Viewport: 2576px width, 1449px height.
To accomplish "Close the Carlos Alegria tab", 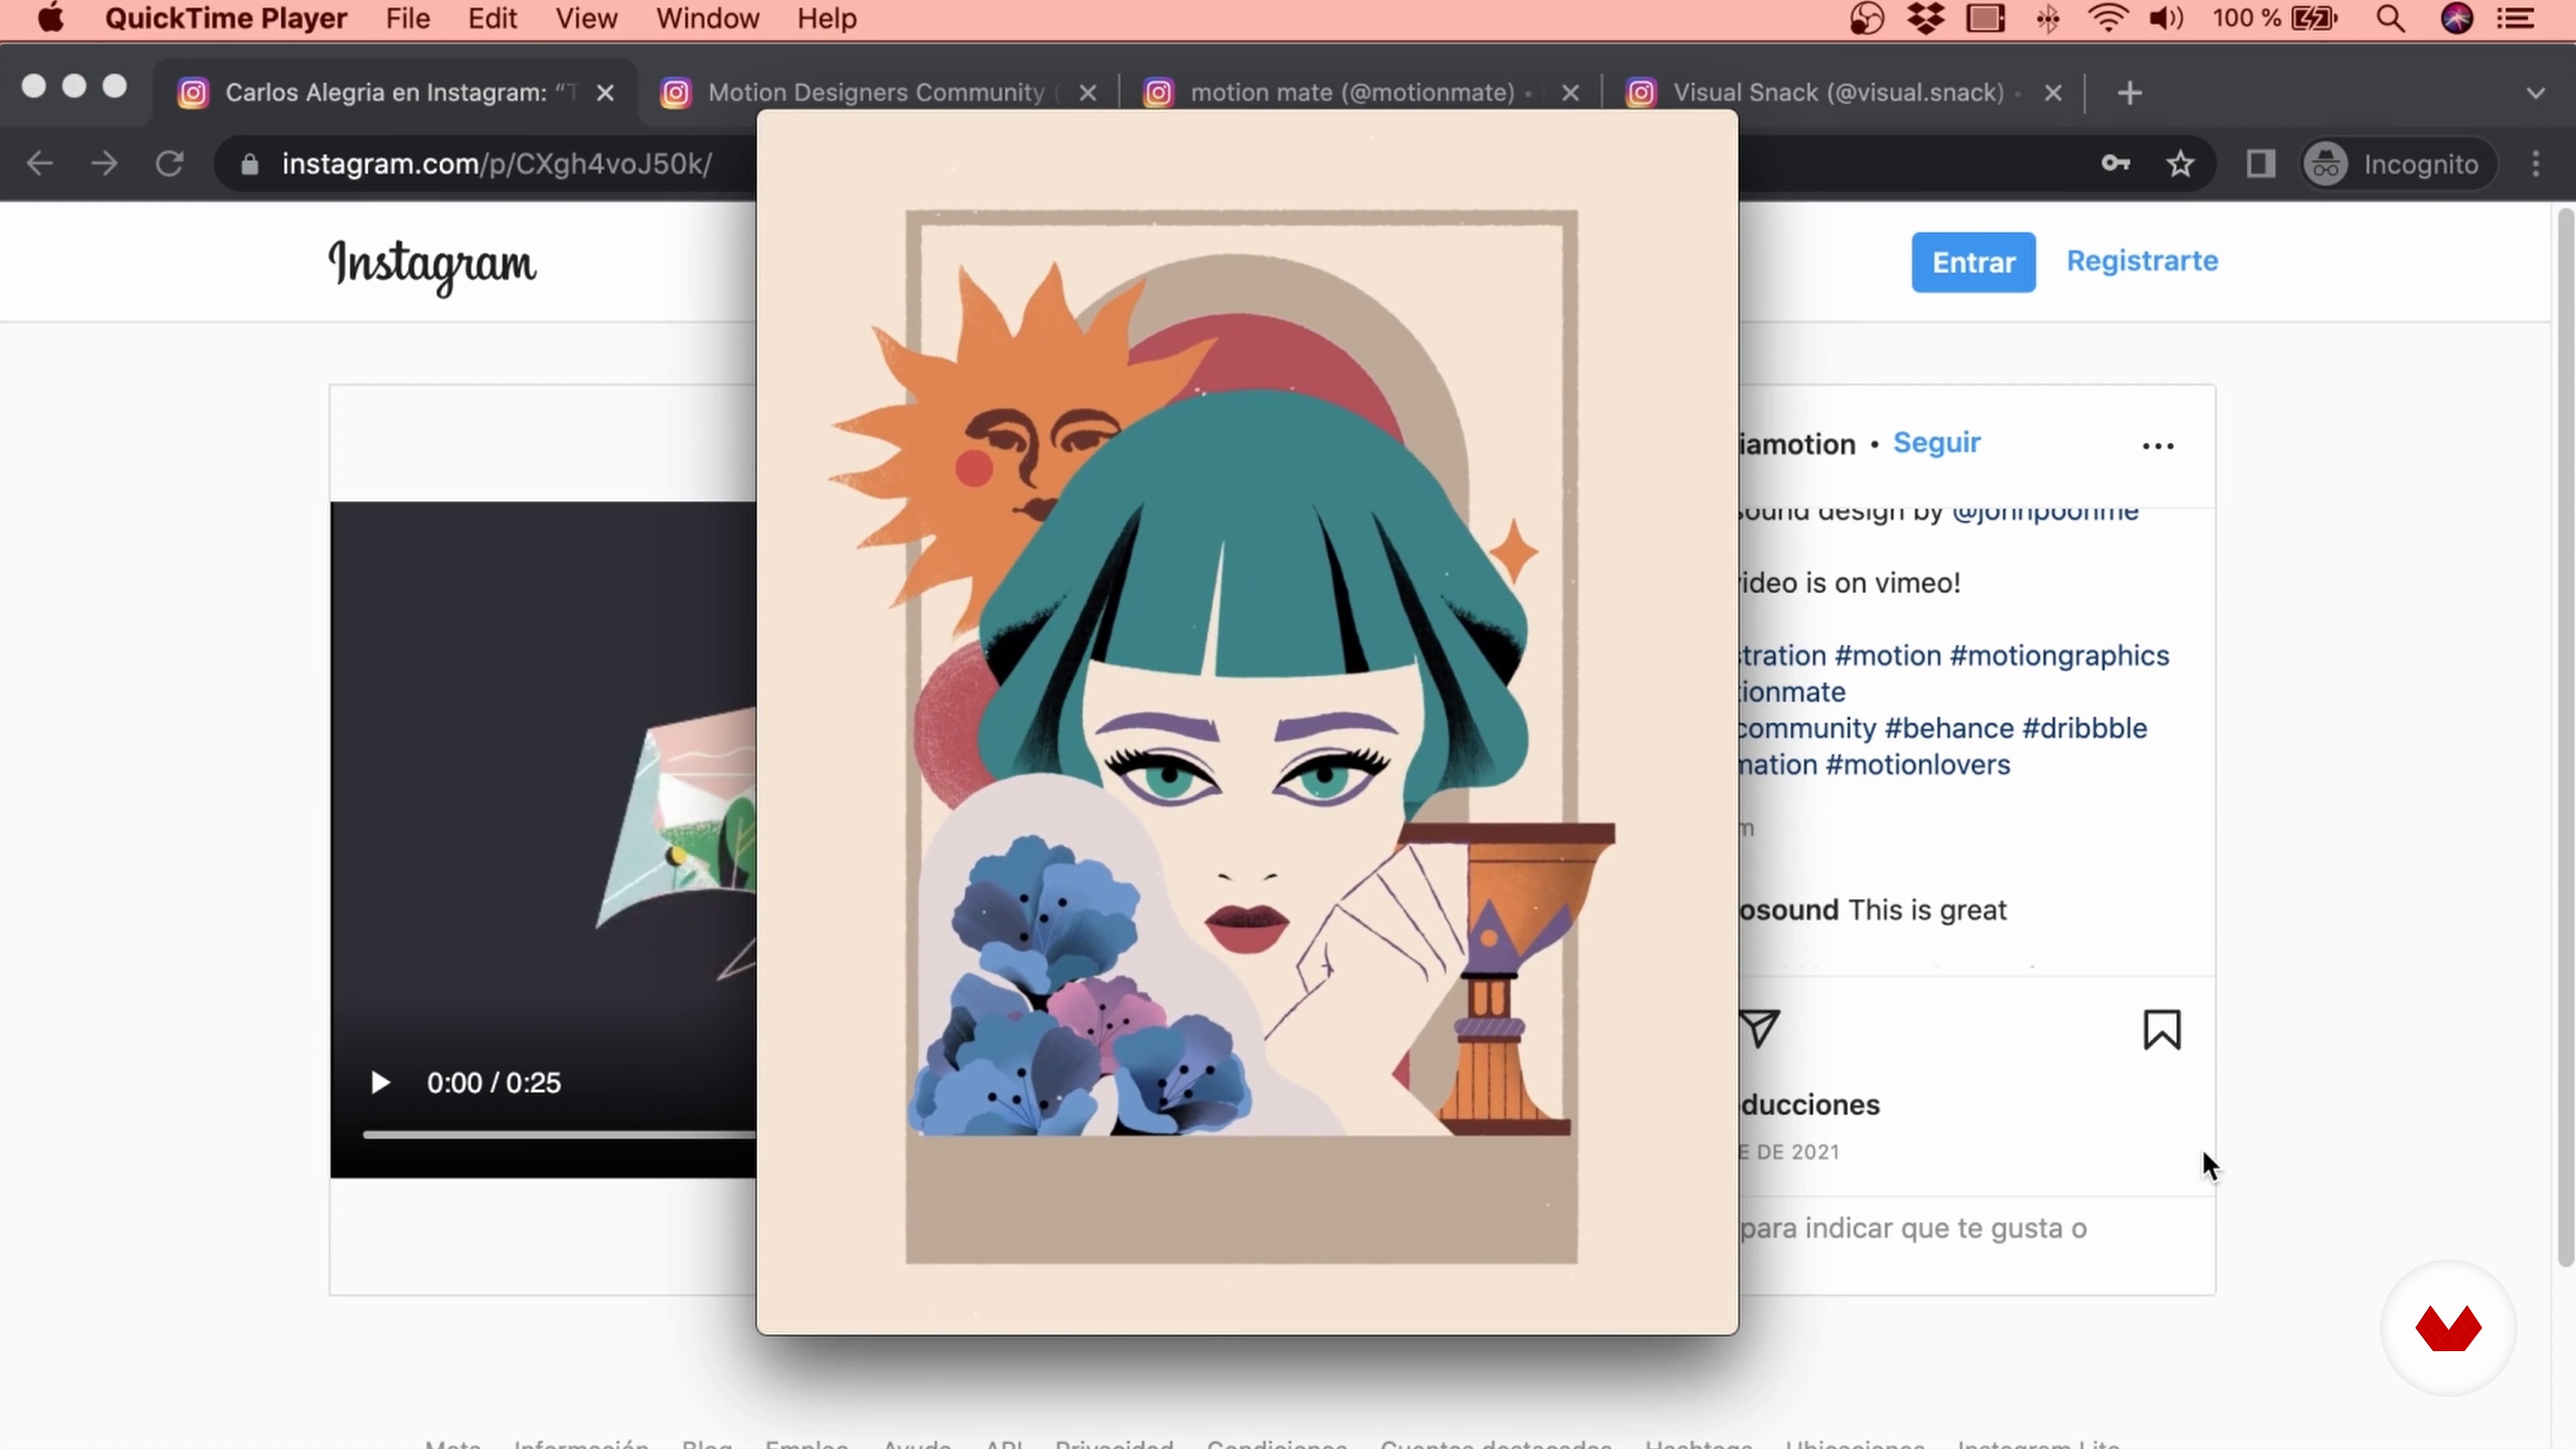I will 605,93.
